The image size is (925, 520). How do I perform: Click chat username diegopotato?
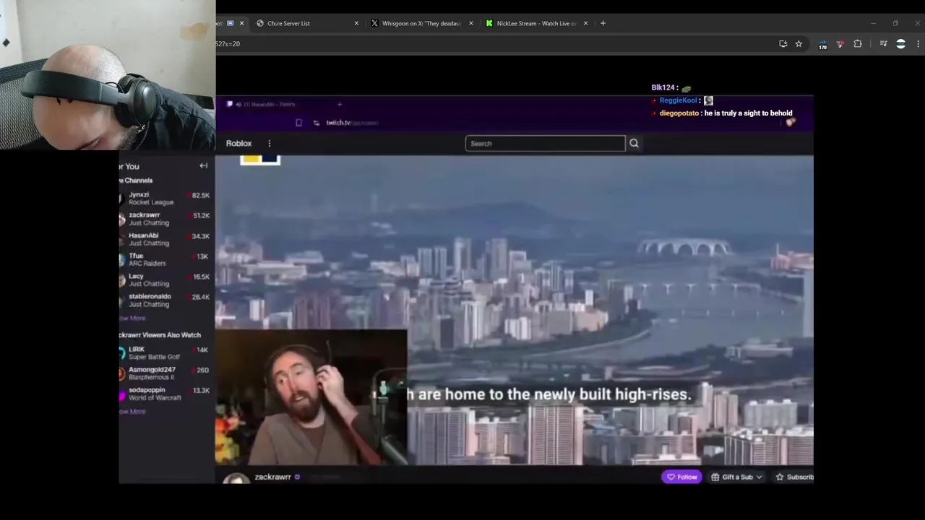679,113
